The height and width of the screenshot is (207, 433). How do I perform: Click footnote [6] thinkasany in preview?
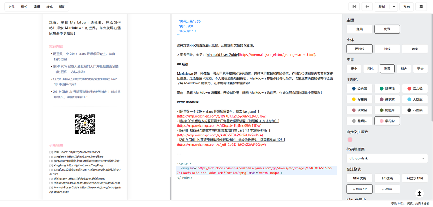[77, 179]
